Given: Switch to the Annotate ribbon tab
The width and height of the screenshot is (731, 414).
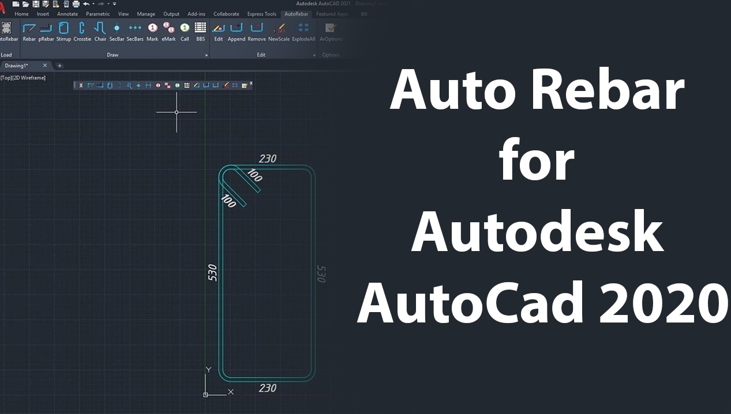Looking at the screenshot, I should pos(68,14).
